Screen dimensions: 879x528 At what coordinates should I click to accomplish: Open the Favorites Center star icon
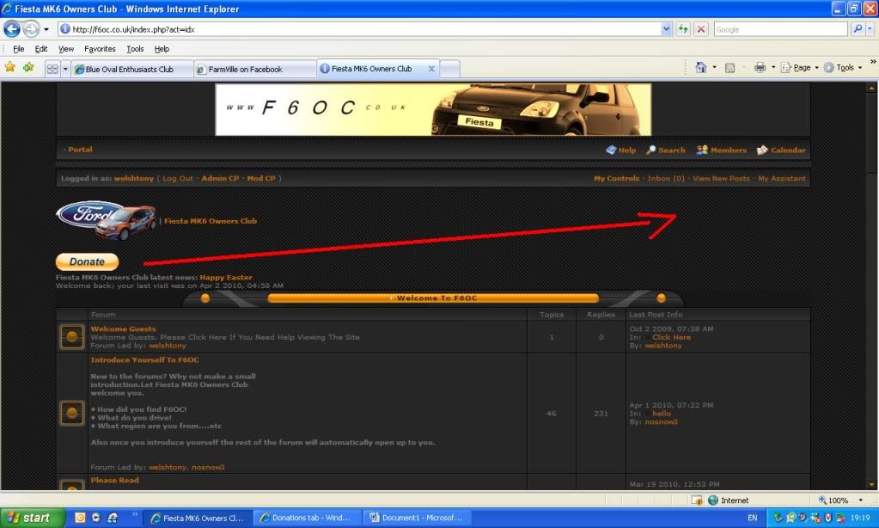(10, 68)
